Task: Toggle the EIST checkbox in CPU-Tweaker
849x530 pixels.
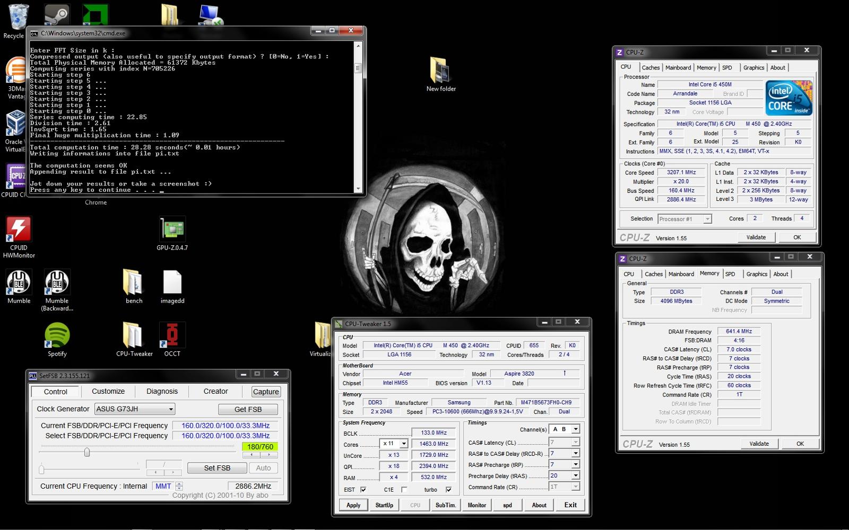Action: (x=363, y=490)
